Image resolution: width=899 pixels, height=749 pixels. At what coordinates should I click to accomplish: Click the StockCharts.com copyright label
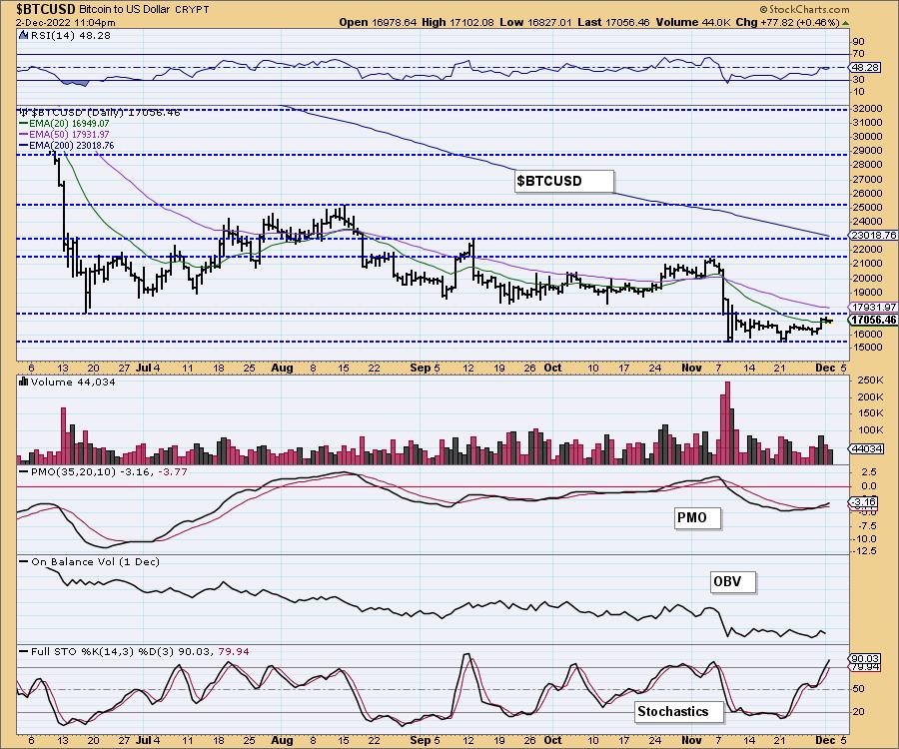pos(804,9)
